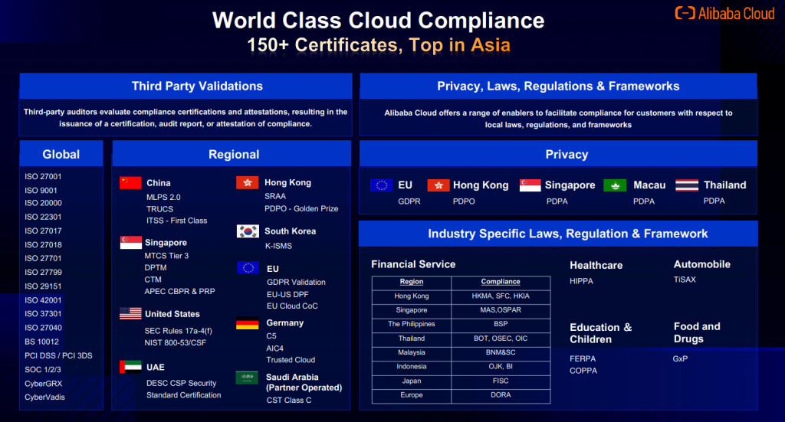This screenshot has height=422, width=785.
Task: Click the Region table column header
Action: (412, 282)
